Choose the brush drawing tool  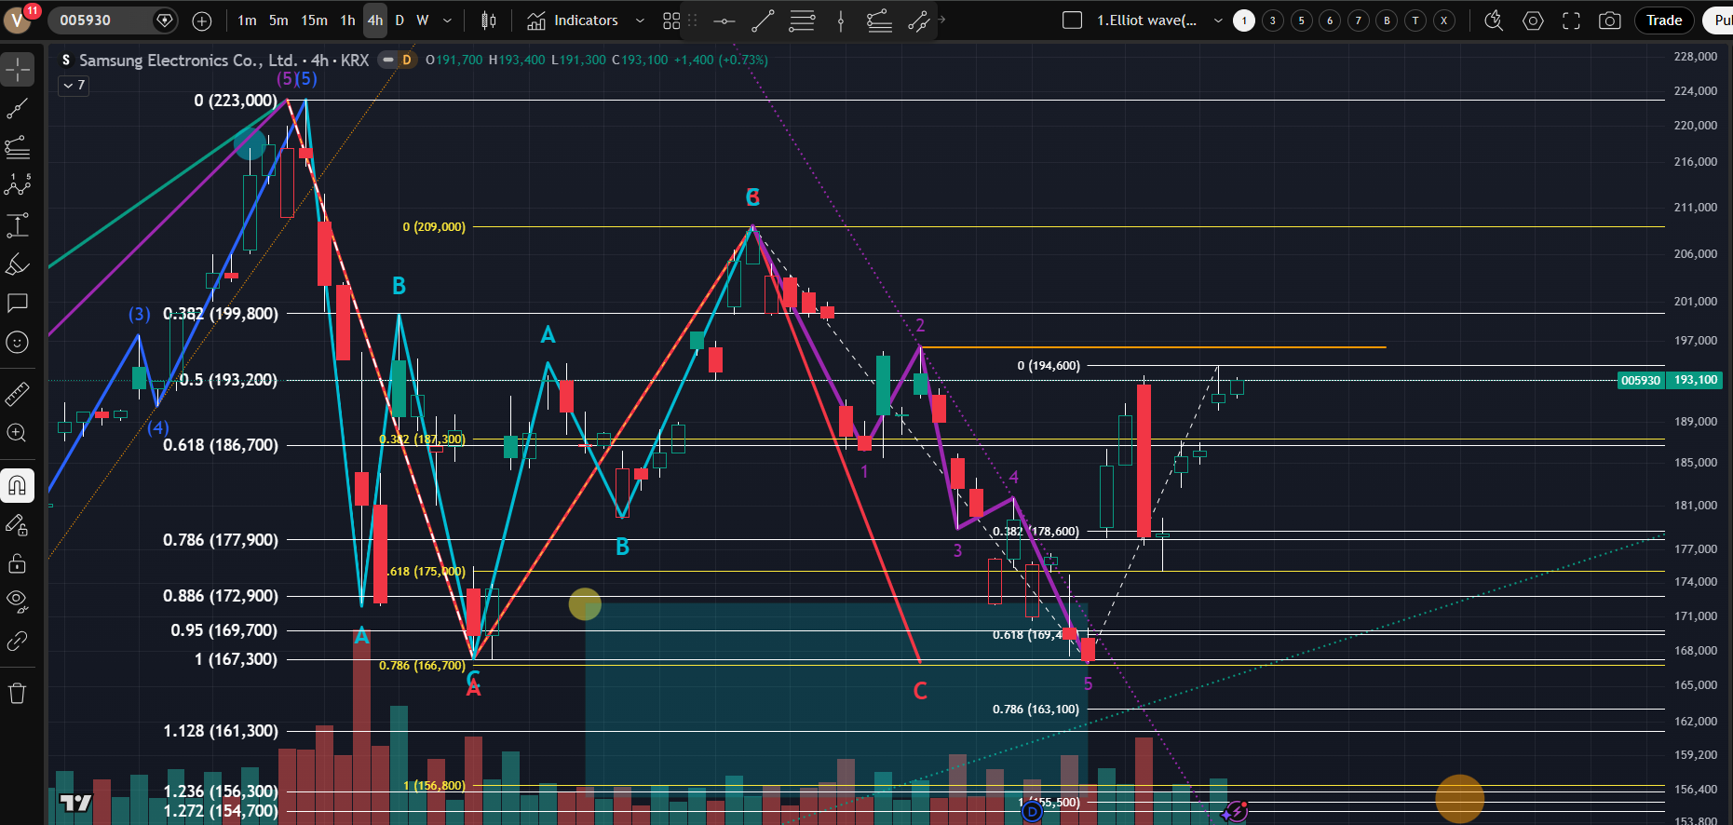(x=17, y=264)
